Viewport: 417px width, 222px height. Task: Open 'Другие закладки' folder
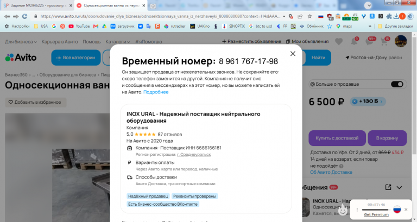[x=395, y=26]
